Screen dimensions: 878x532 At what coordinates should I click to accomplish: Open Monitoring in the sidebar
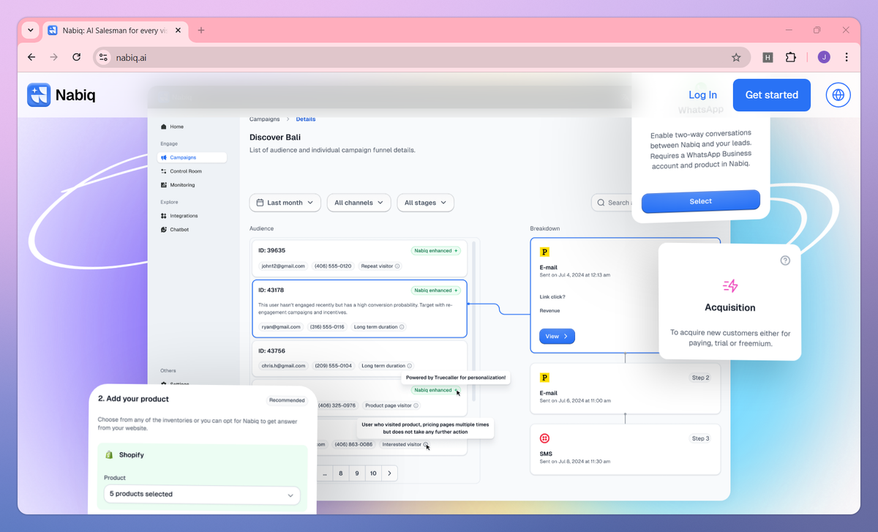point(178,185)
